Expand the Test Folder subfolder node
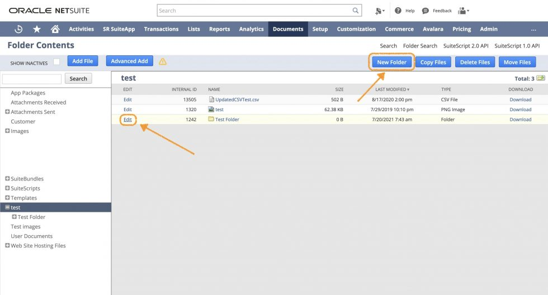The width and height of the screenshot is (548, 295). click(15, 217)
